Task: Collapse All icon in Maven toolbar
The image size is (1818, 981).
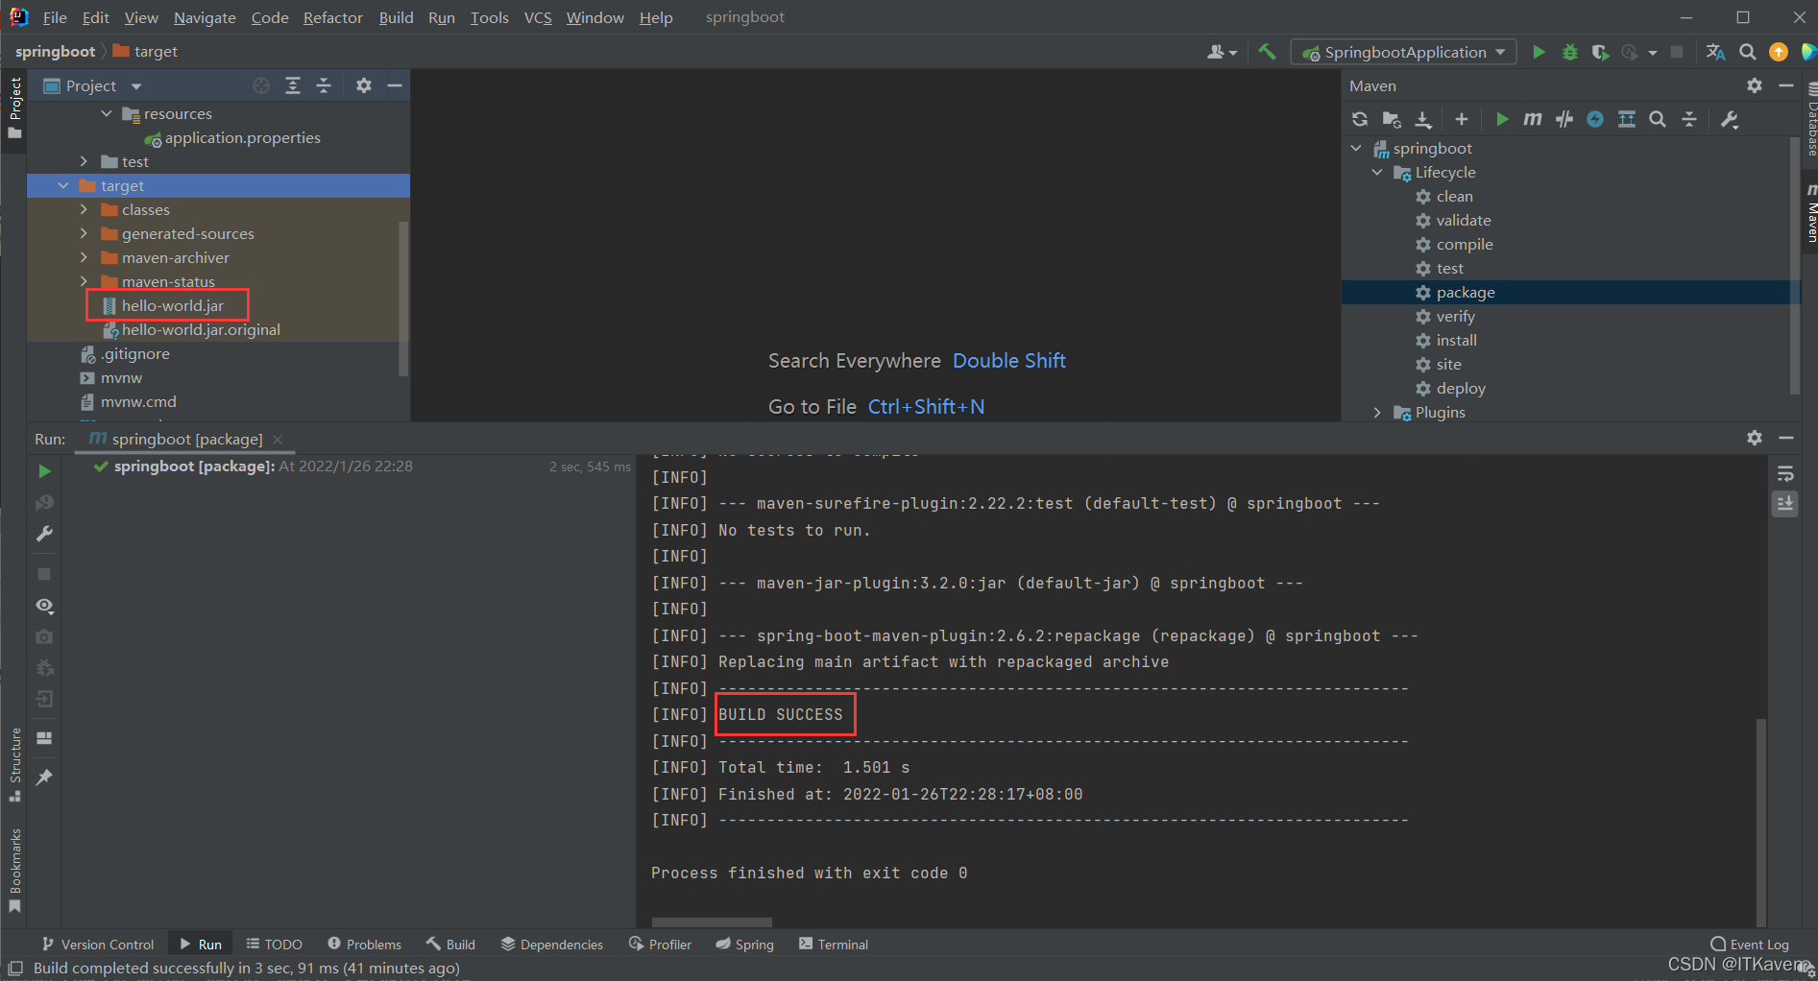Action: point(1689,119)
